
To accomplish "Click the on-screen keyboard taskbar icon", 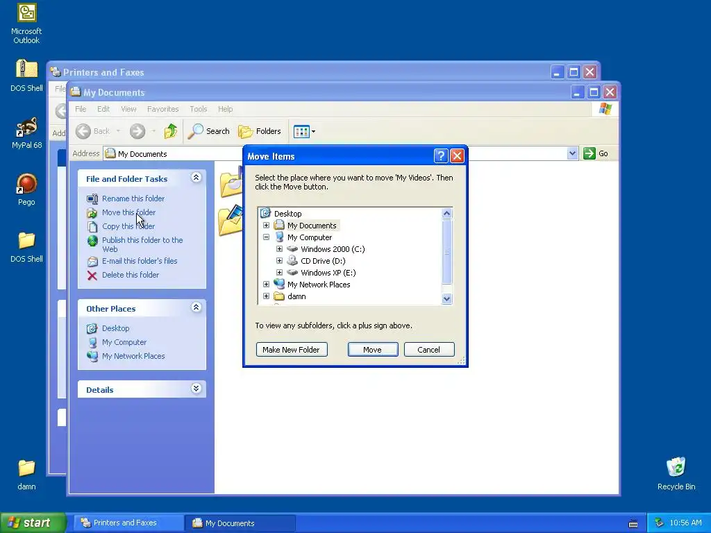I will [x=633, y=523].
